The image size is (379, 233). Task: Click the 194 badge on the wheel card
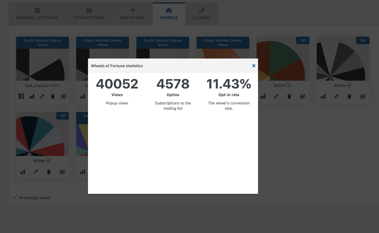(x=363, y=40)
